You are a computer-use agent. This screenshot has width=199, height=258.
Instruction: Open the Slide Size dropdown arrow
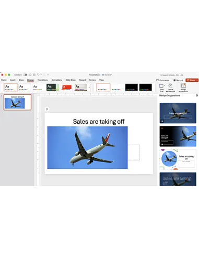(165, 86)
